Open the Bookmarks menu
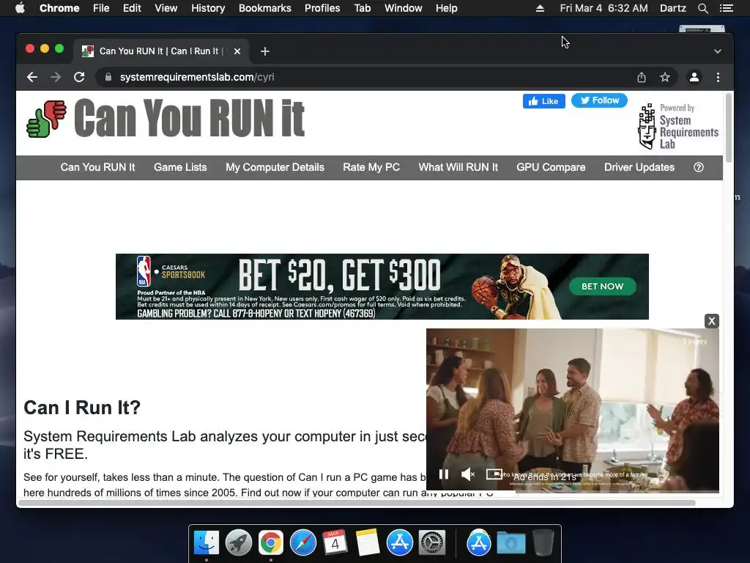The width and height of the screenshot is (750, 563). click(x=265, y=8)
